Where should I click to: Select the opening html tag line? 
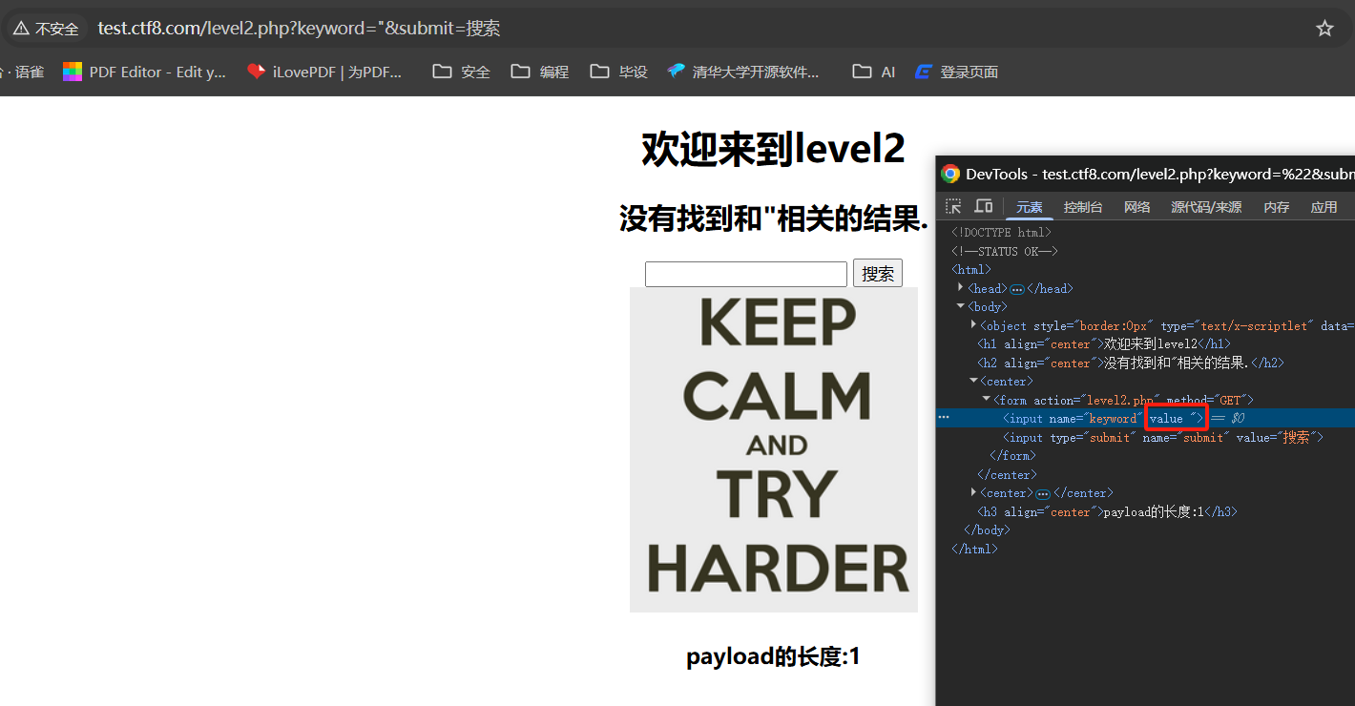tap(971, 269)
